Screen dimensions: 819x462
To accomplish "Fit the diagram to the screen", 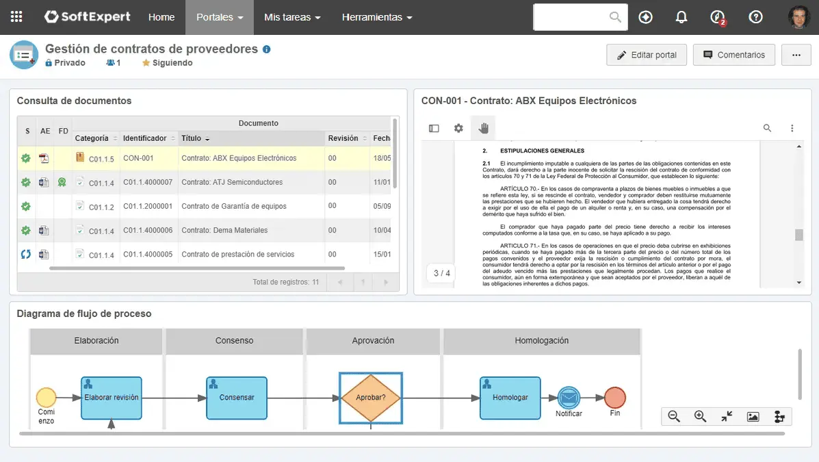I will click(x=727, y=417).
